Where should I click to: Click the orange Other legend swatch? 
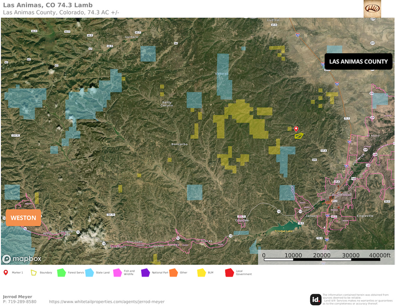[x=173, y=272]
